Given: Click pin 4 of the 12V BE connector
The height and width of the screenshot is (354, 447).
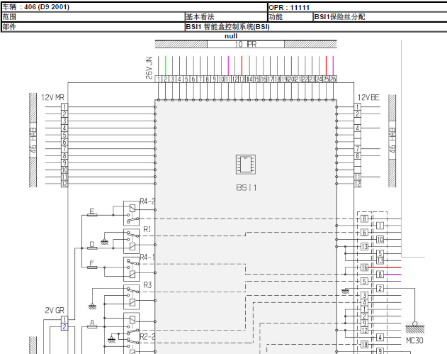Looking at the screenshot, I should tap(358, 128).
